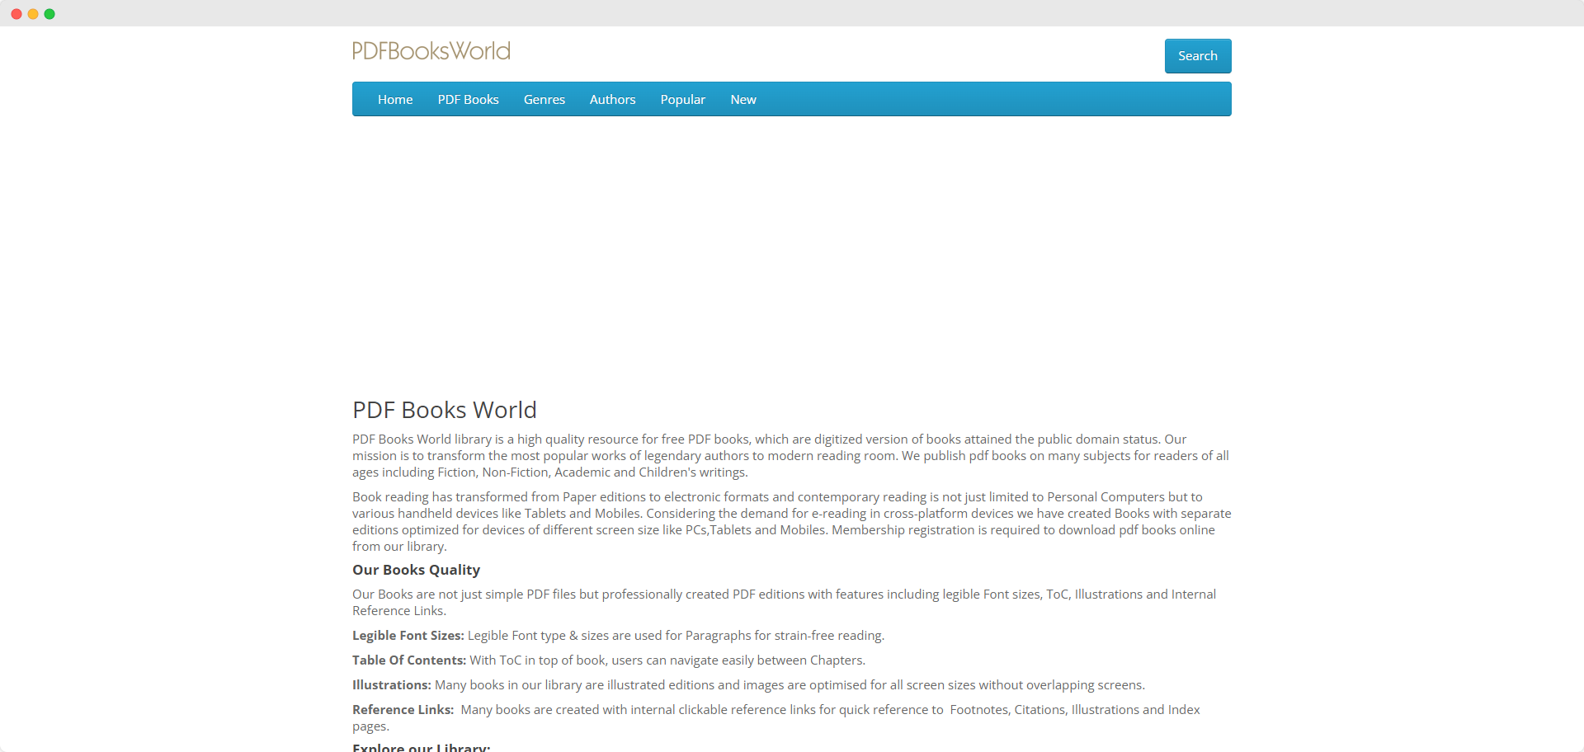1584x752 pixels.
Task: Select New in the navigation bar
Action: pos(743,100)
